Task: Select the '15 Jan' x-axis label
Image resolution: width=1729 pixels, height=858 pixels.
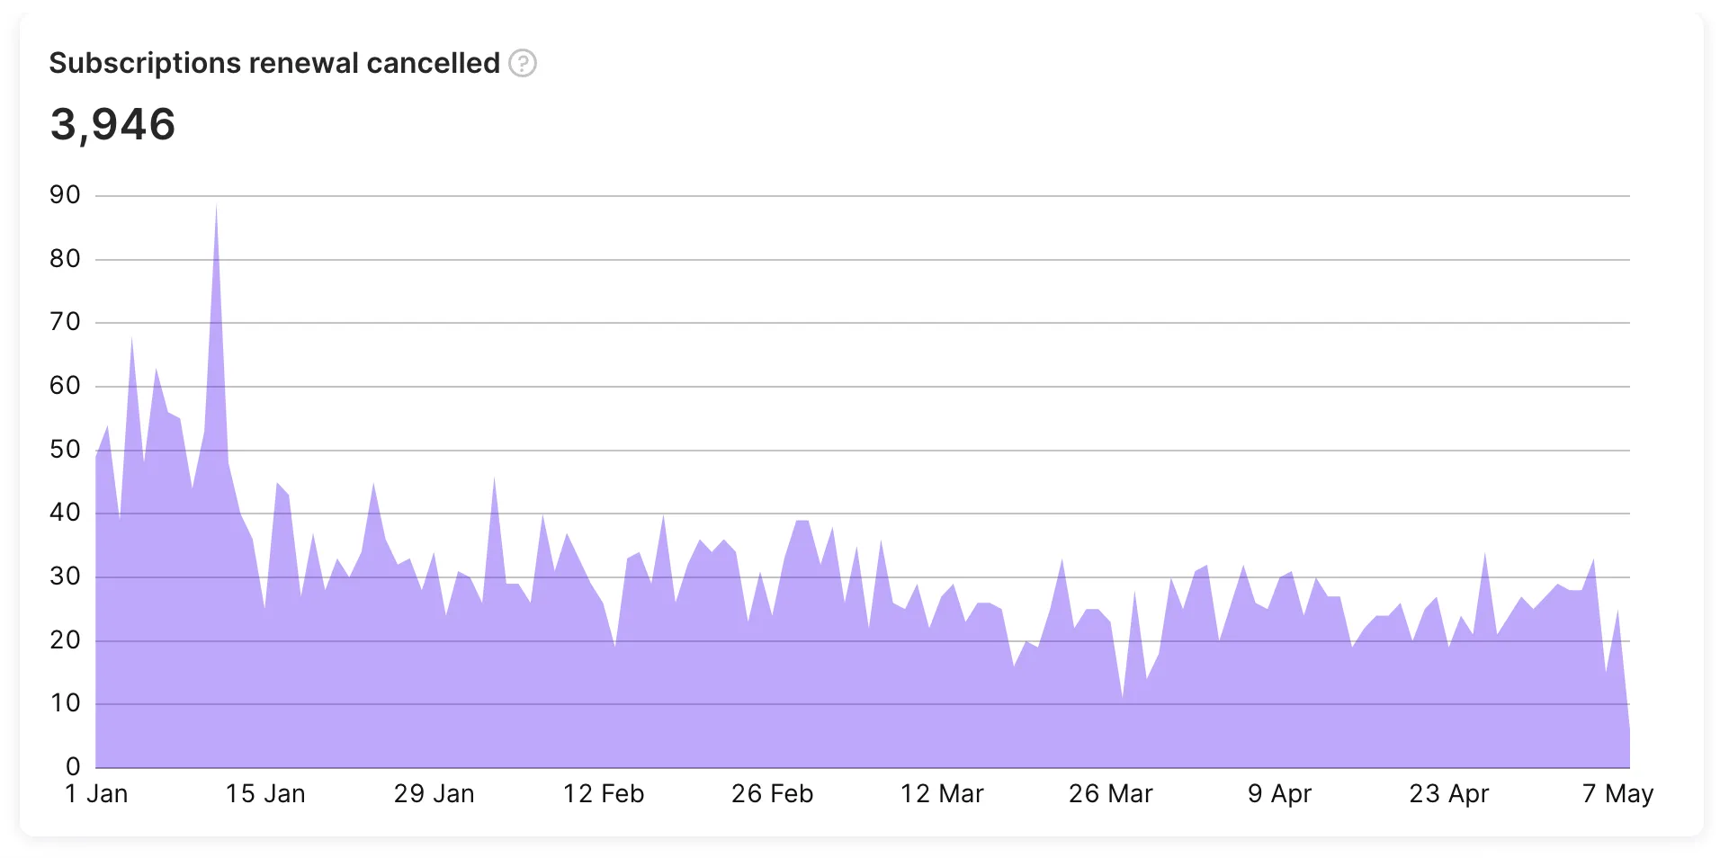Action: 265,794
